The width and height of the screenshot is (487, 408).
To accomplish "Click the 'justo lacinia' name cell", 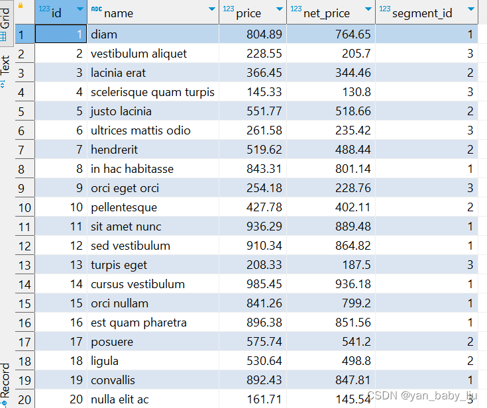I will tap(153, 111).
